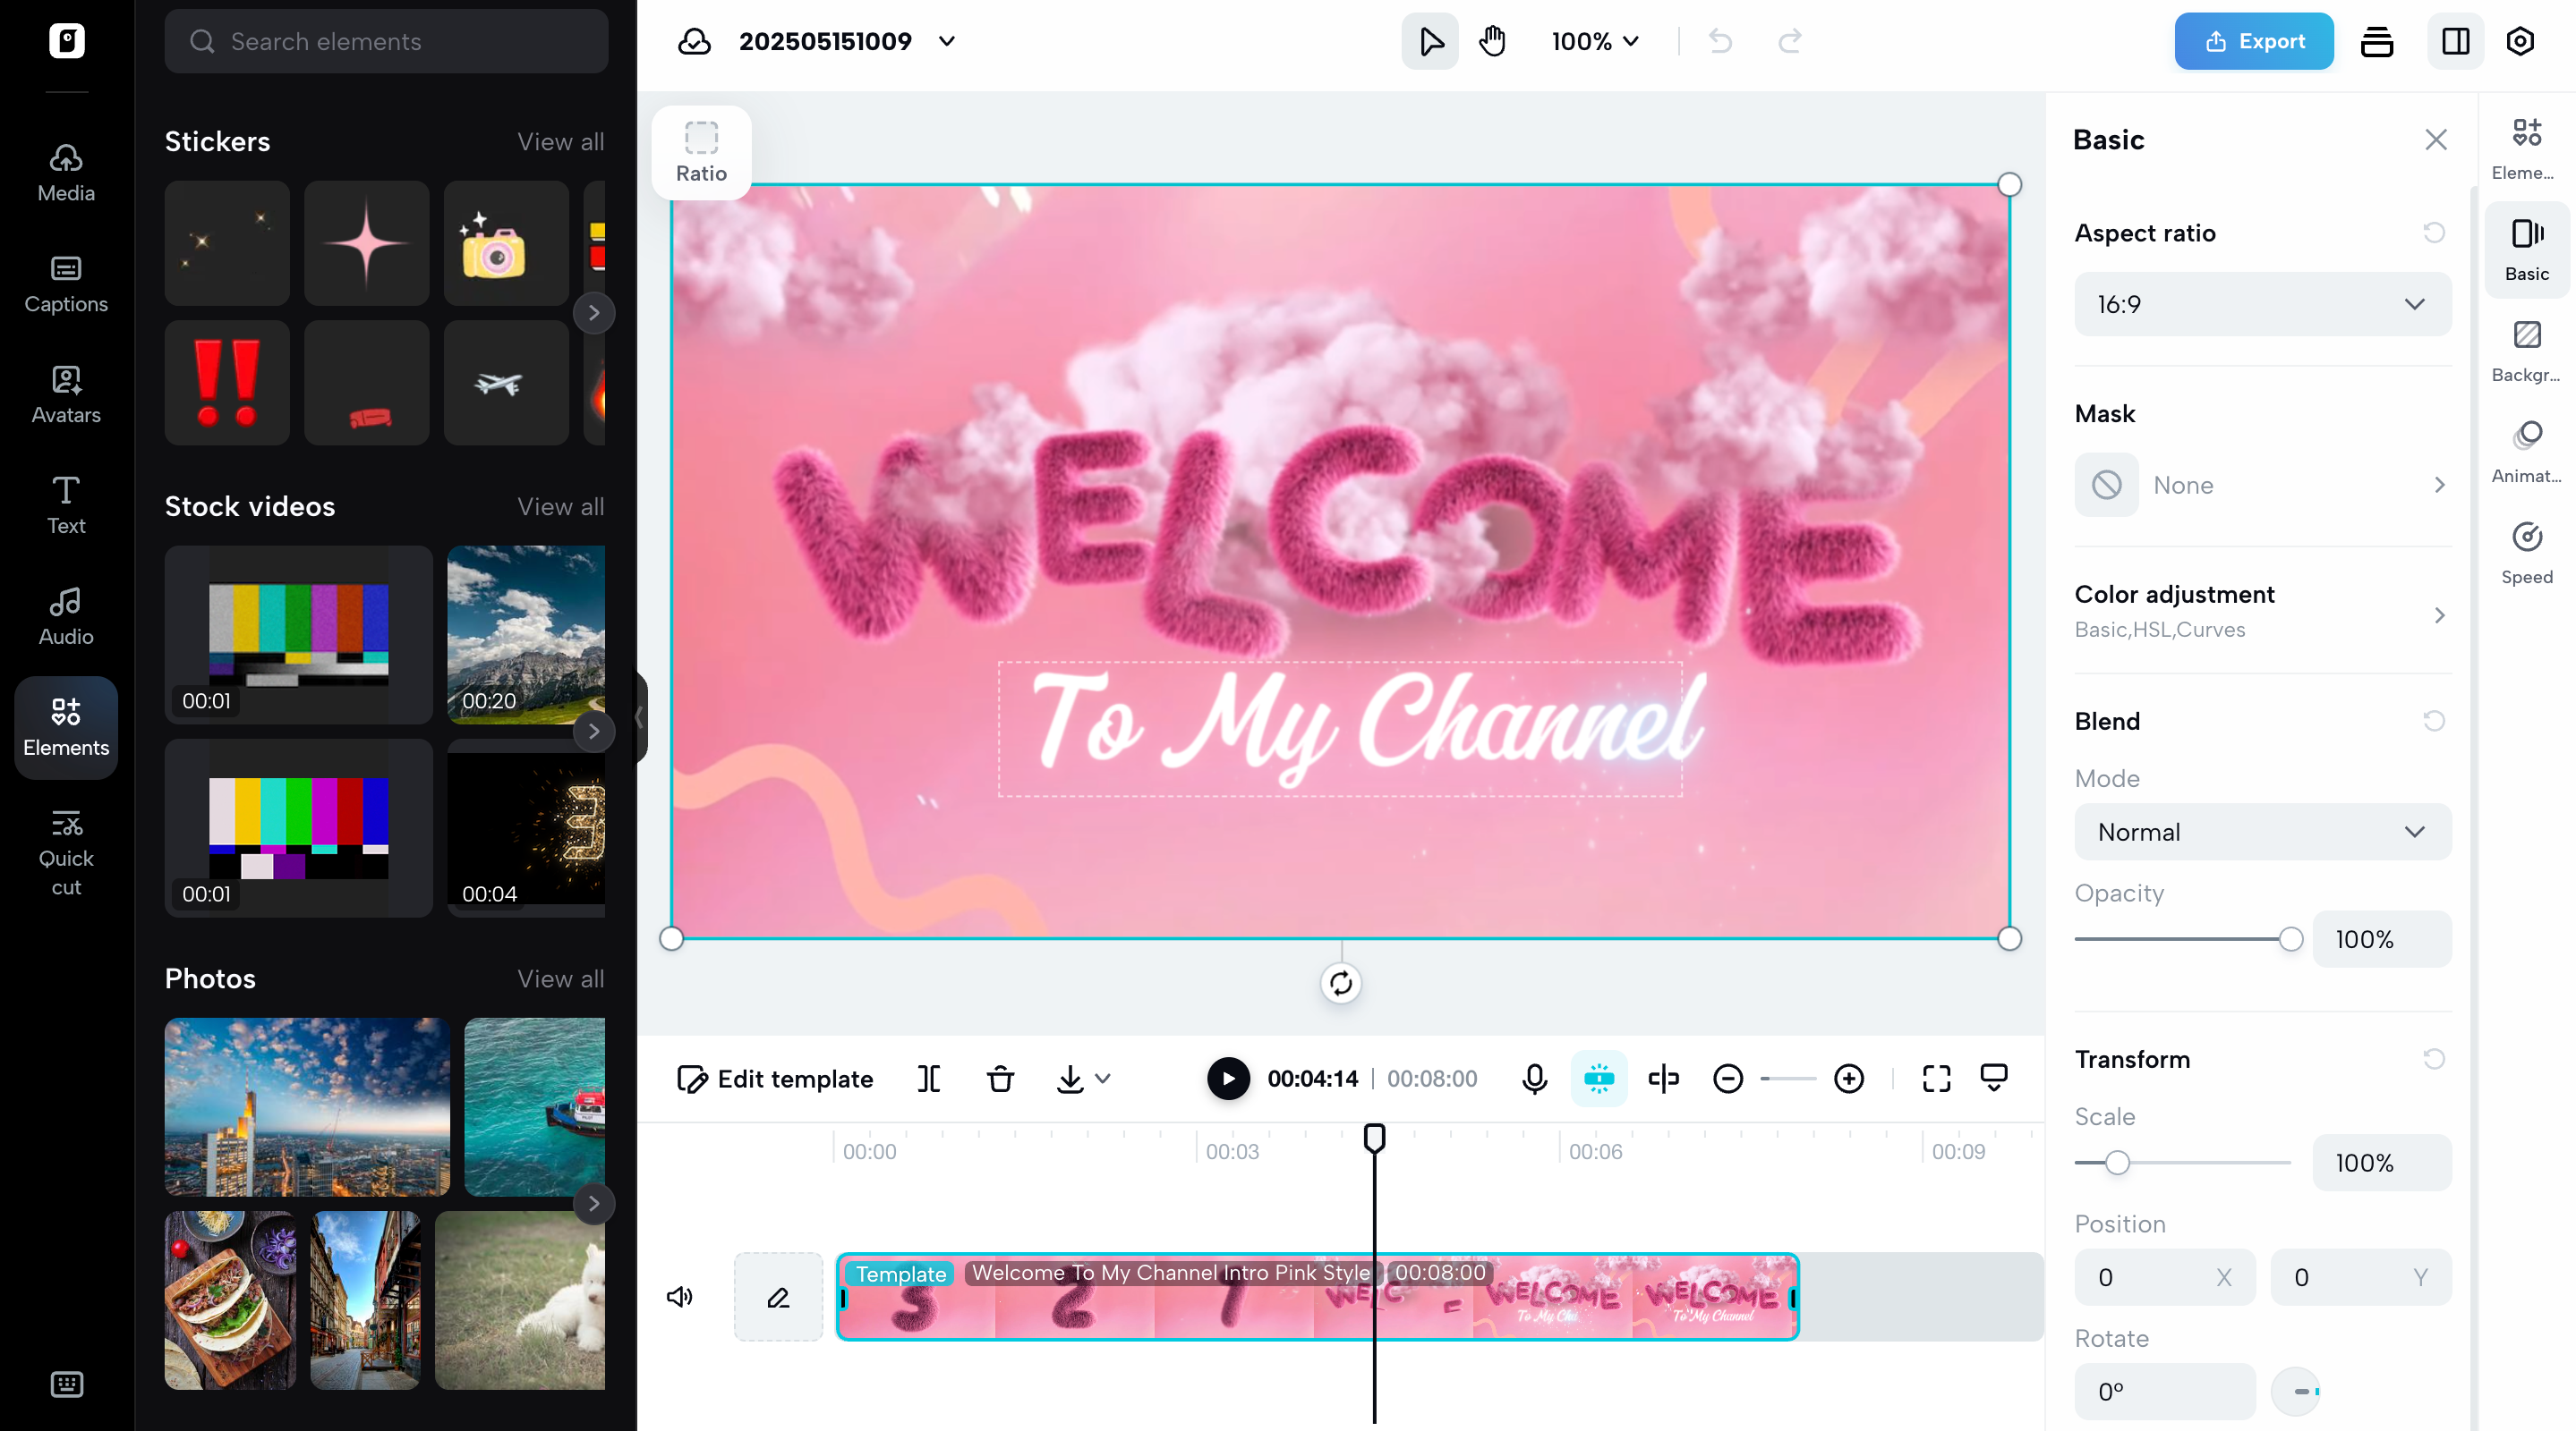Viewport: 2576px width, 1431px height.
Task: Toggle timeline snapping magnet button
Action: [x=1598, y=1079]
